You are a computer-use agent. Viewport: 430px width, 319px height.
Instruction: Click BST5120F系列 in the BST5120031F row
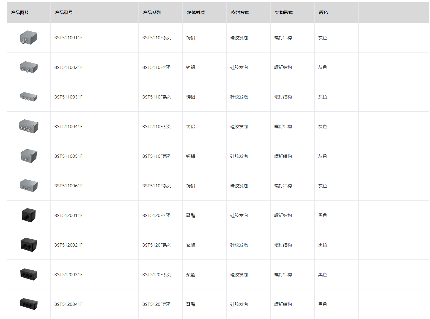tap(157, 275)
